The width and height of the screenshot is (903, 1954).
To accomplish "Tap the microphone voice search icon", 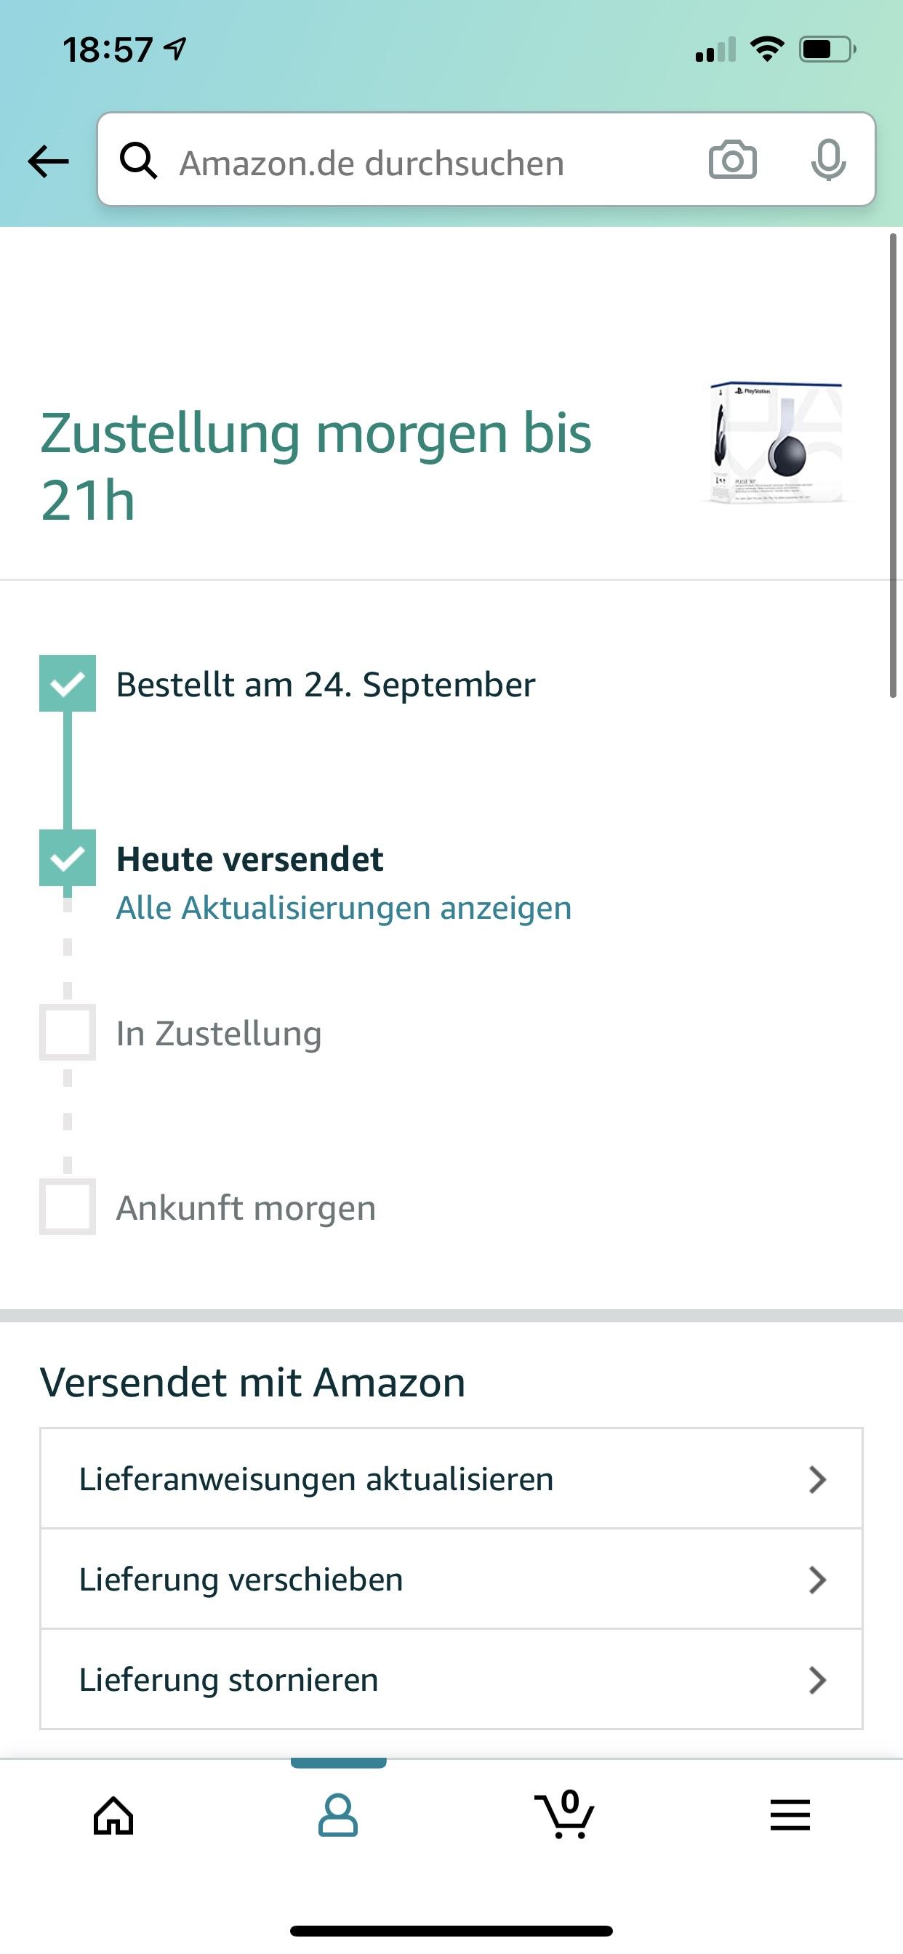I will [x=828, y=160].
